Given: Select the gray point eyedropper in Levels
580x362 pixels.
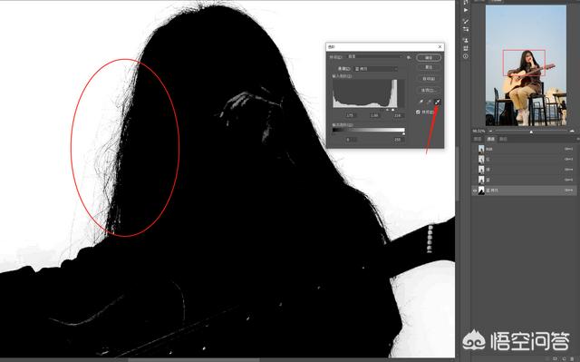Looking at the screenshot, I should tap(429, 102).
